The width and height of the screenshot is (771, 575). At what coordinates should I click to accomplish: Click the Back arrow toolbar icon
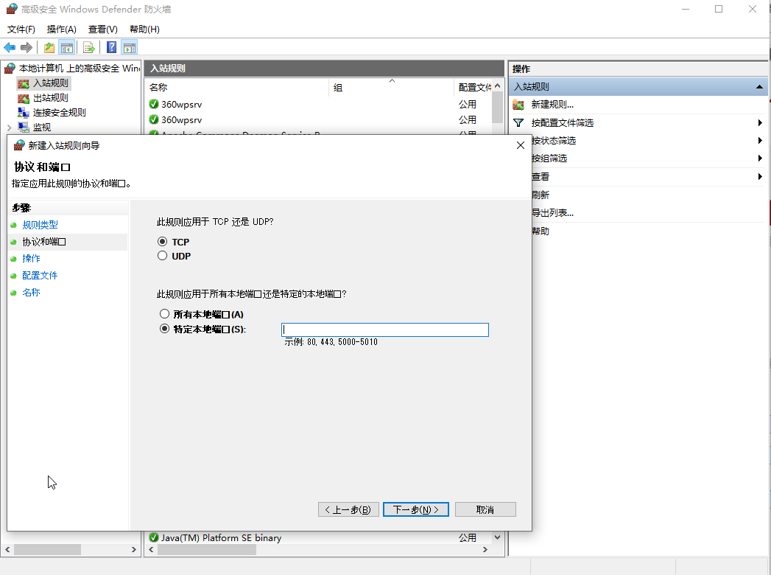pyautogui.click(x=10, y=47)
